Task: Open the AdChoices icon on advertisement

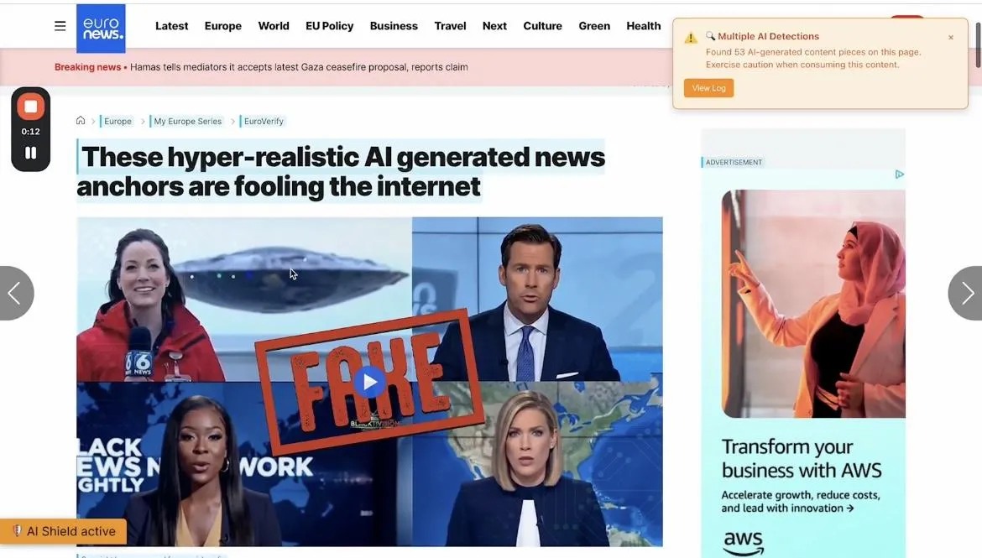Action: pos(900,174)
